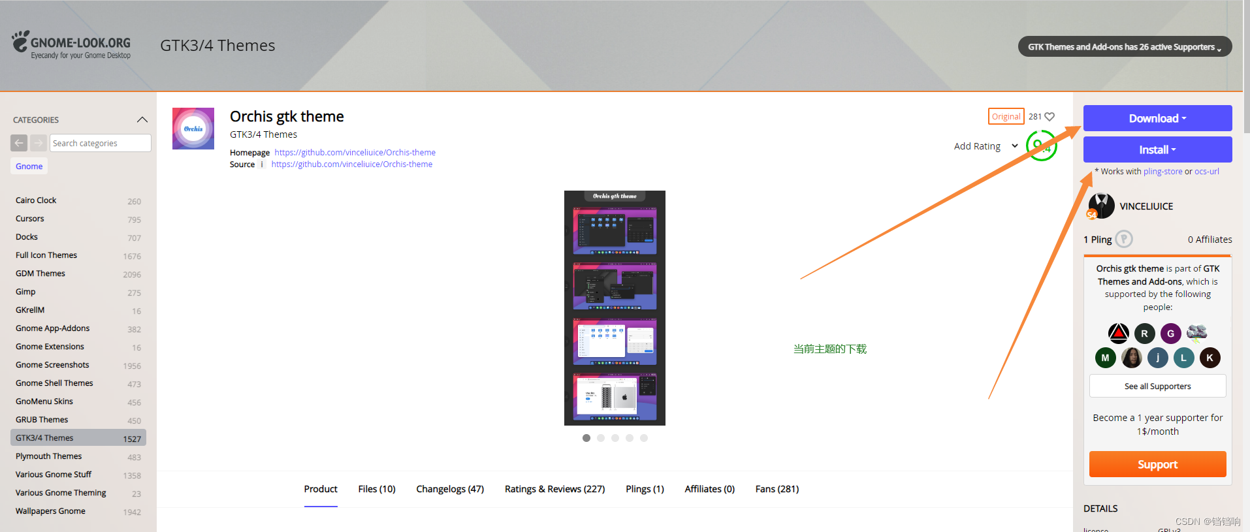Click the orange Support button

[1157, 464]
